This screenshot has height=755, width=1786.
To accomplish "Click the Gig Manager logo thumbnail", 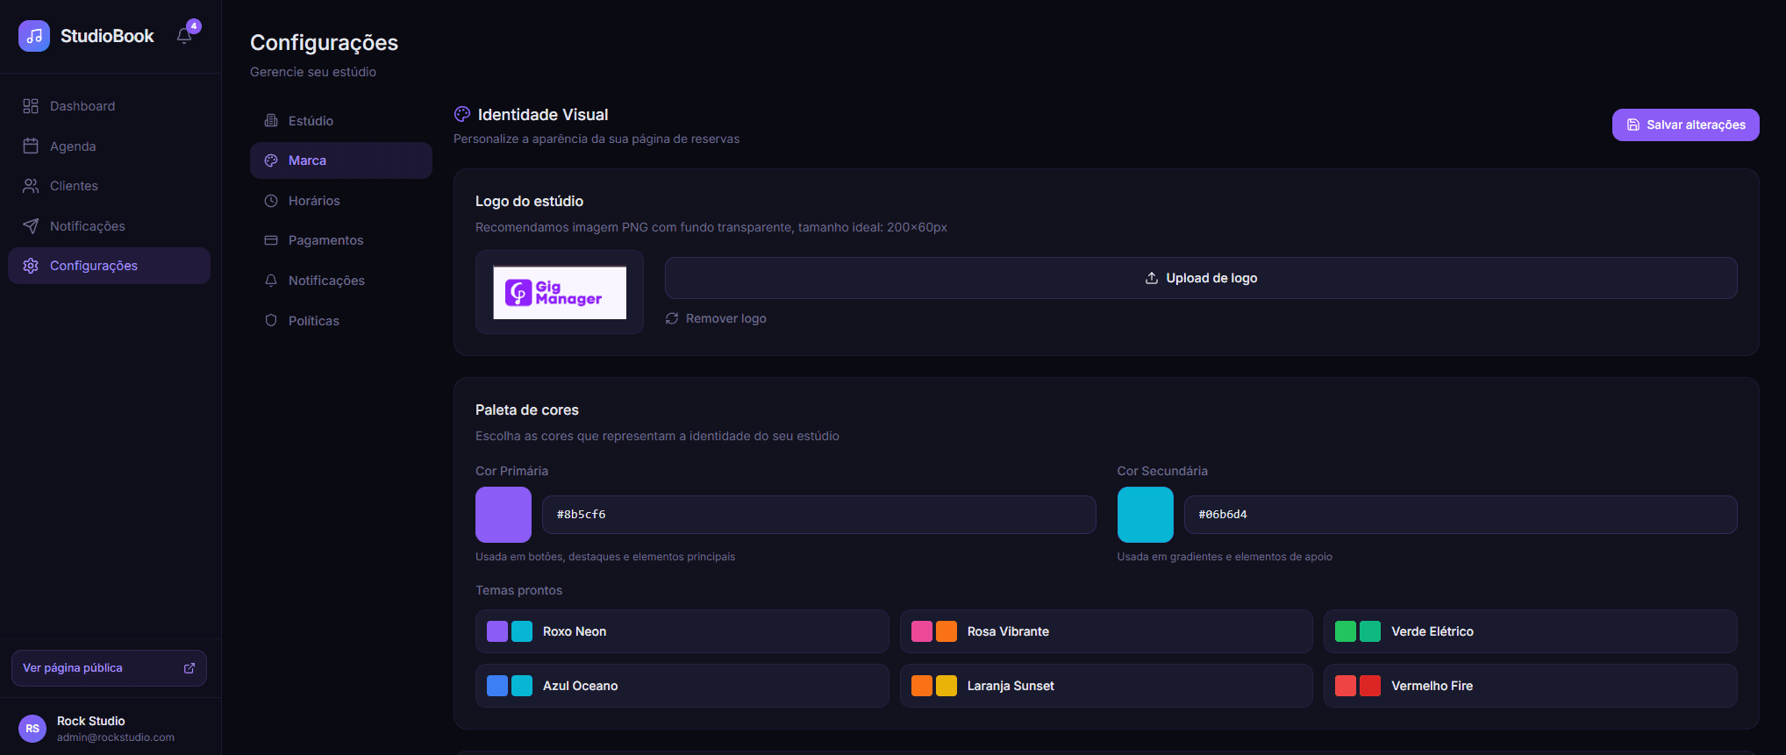I will [x=560, y=293].
